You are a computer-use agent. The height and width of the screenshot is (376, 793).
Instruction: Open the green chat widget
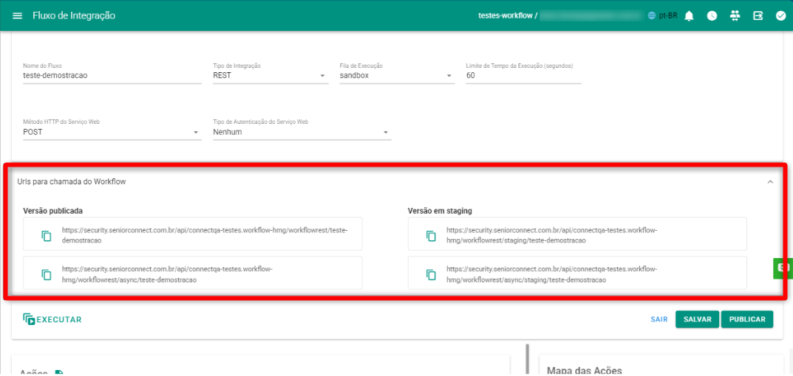point(783,268)
